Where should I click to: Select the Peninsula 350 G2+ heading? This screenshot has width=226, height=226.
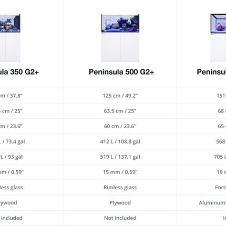19,72
